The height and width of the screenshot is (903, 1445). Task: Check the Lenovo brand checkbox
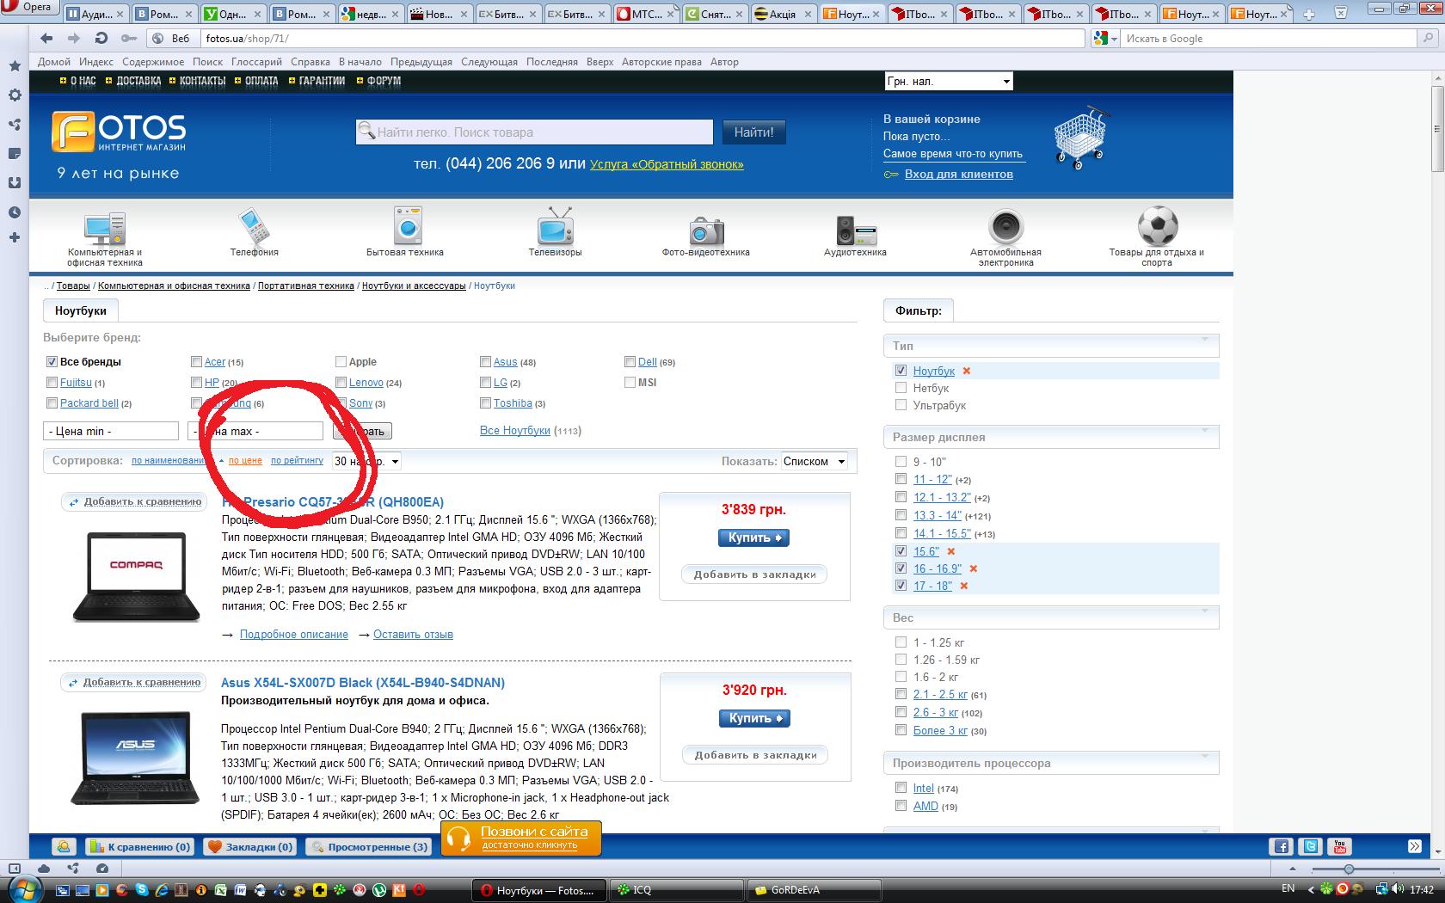341,383
